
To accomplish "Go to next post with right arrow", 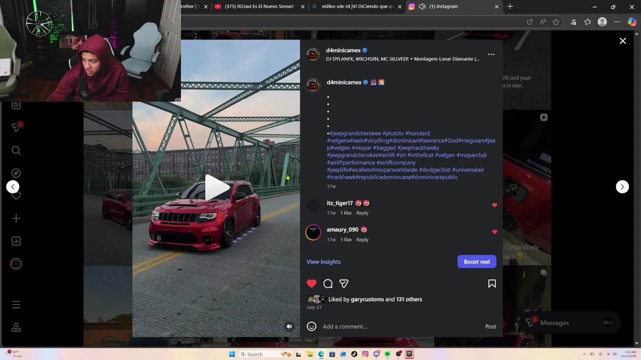I will point(622,186).
